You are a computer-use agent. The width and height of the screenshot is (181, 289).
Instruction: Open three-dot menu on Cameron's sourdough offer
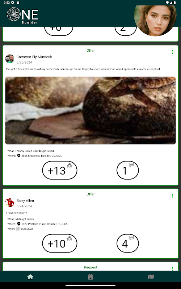pos(172,52)
